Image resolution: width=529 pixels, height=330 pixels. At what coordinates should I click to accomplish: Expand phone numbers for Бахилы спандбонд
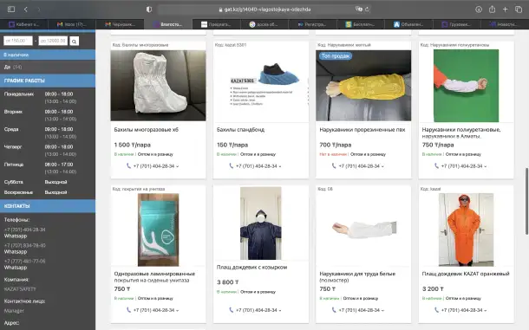tap(280, 166)
